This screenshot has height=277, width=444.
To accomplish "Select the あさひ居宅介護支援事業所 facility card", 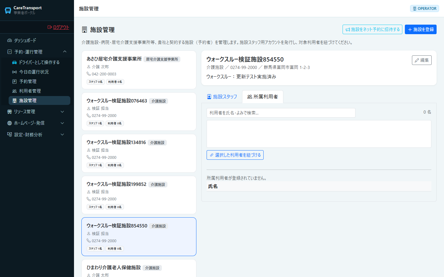I will pyautogui.click(x=139, y=70).
